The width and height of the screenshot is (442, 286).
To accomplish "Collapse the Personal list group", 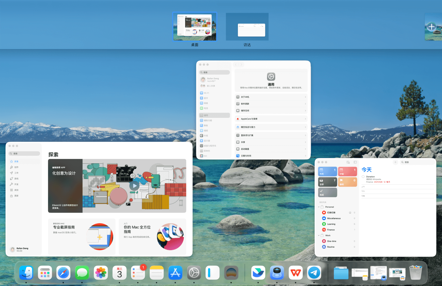I will 319,207.
